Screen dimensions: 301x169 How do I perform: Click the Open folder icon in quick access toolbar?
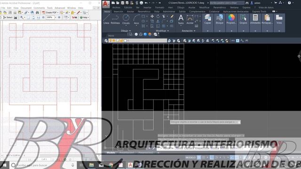click(118, 3)
